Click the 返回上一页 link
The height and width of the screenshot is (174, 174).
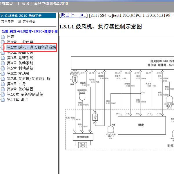click(73, 15)
